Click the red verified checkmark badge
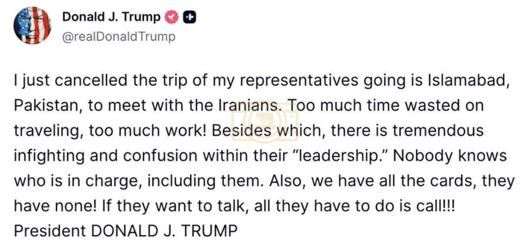Viewport: 529px width, 244px height. tap(171, 17)
